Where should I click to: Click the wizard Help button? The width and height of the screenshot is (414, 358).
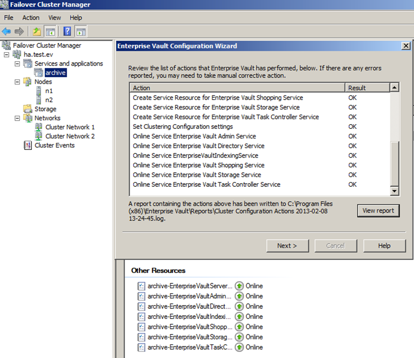384,246
